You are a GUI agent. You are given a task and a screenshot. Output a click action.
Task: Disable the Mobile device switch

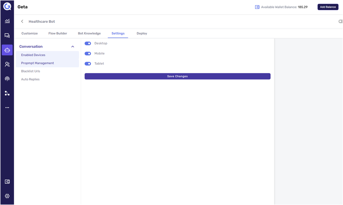88,53
